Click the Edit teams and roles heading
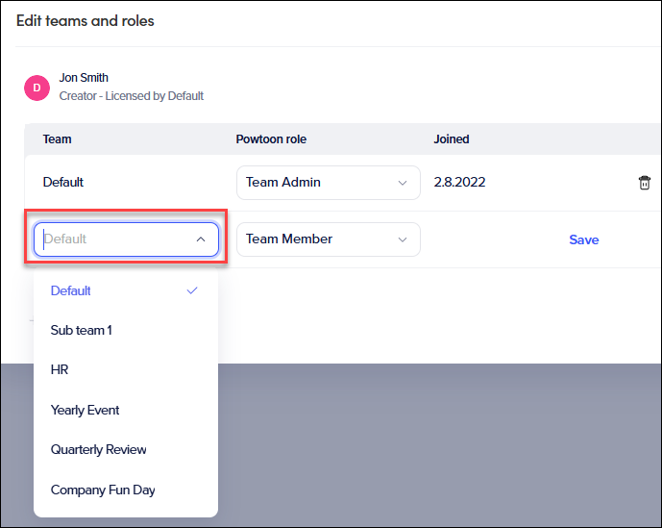This screenshot has height=528, width=662. tap(86, 21)
